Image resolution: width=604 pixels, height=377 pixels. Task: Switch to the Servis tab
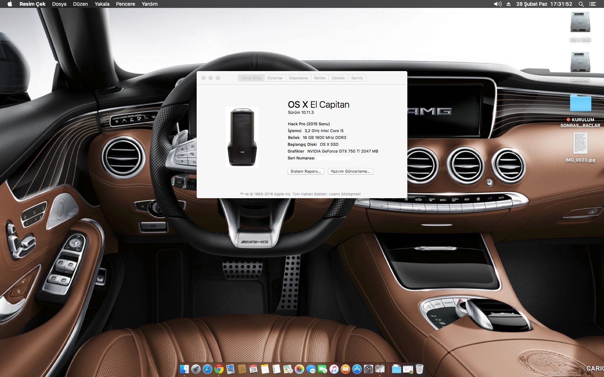pos(357,78)
